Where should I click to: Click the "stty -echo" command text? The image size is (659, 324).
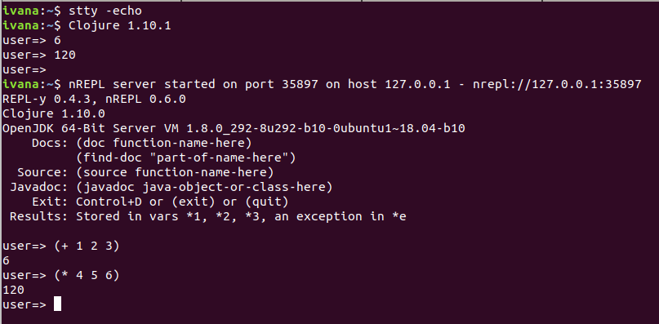click(x=105, y=11)
